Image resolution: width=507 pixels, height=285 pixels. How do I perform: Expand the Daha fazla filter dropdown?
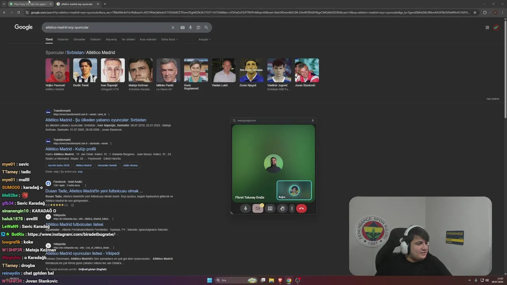[169, 39]
